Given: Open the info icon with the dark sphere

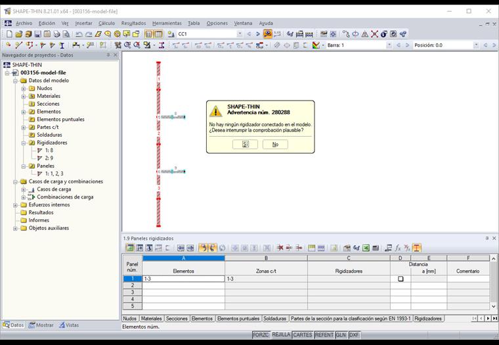Looking at the screenshot, I should coord(384,34).
